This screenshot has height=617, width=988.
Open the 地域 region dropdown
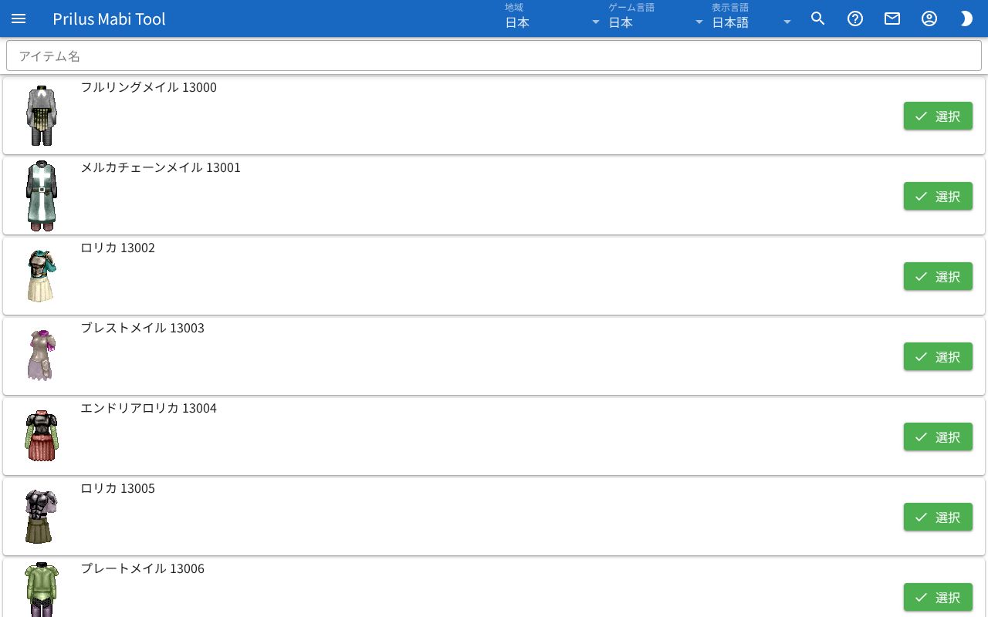pyautogui.click(x=553, y=19)
